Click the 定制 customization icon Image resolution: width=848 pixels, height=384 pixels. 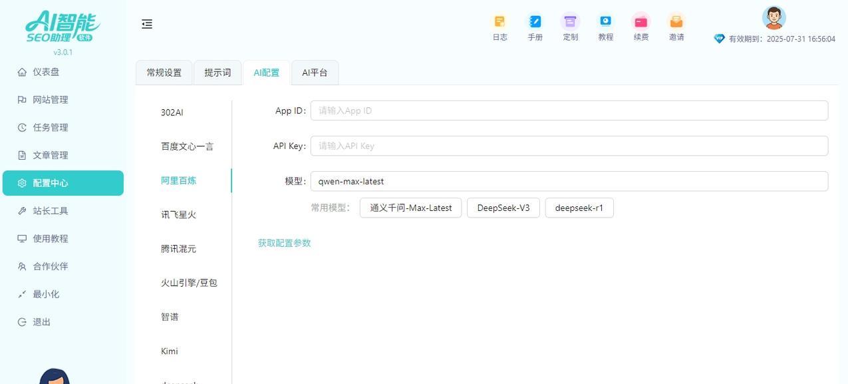(570, 22)
